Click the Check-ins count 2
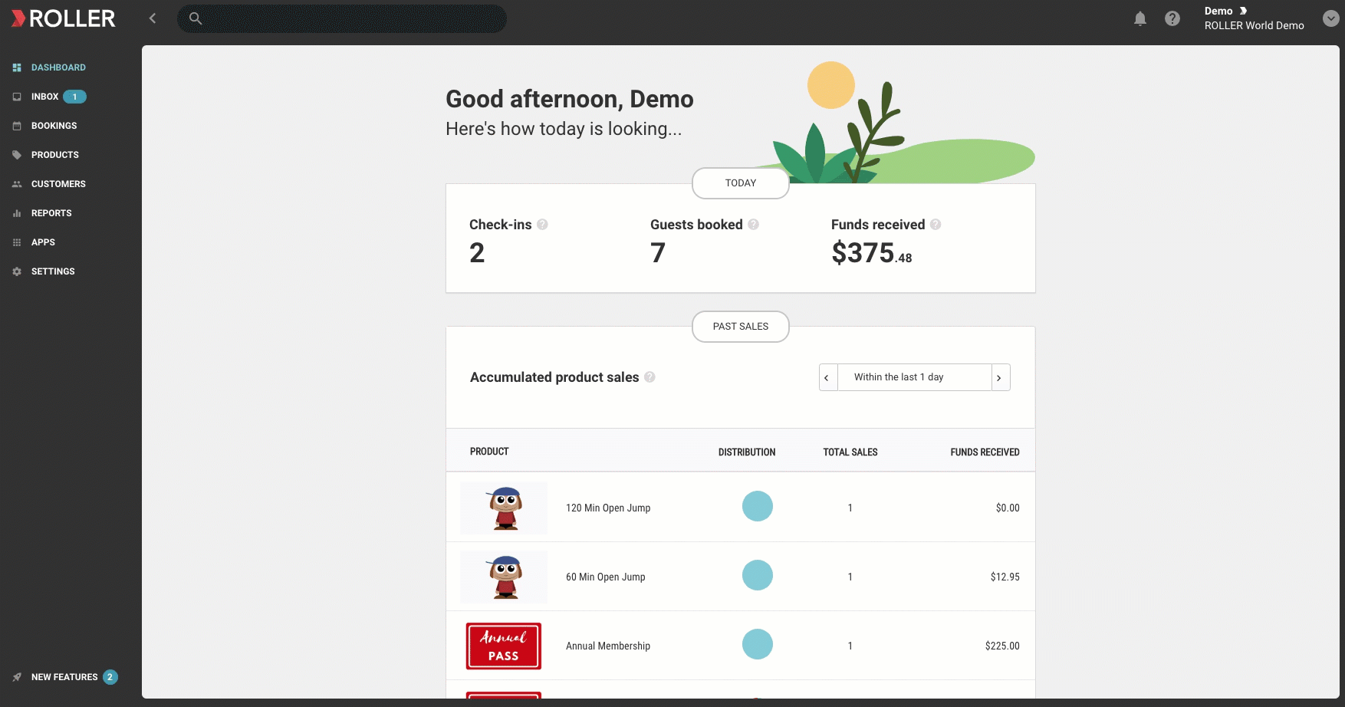 (477, 253)
